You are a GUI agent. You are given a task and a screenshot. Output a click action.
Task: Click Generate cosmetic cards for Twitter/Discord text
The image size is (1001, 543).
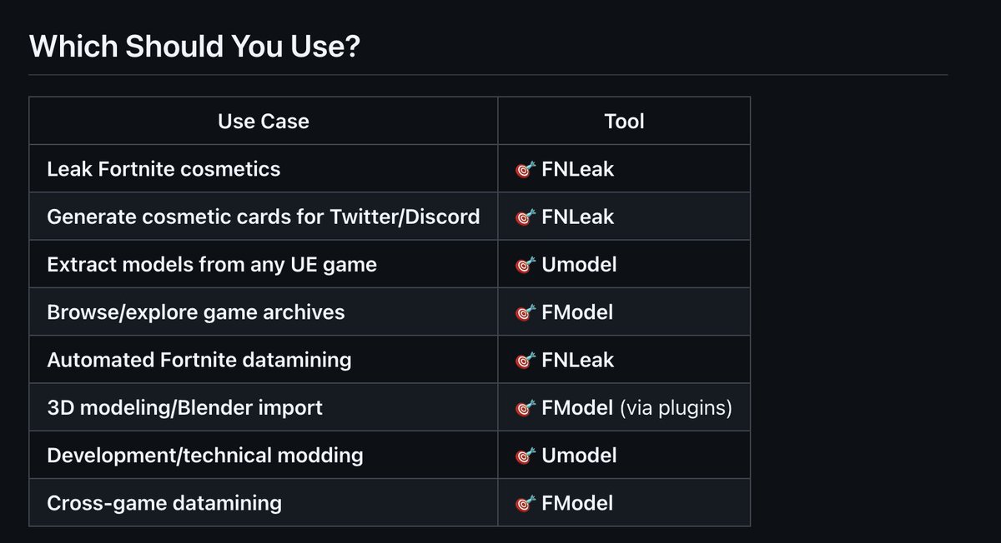[264, 217]
